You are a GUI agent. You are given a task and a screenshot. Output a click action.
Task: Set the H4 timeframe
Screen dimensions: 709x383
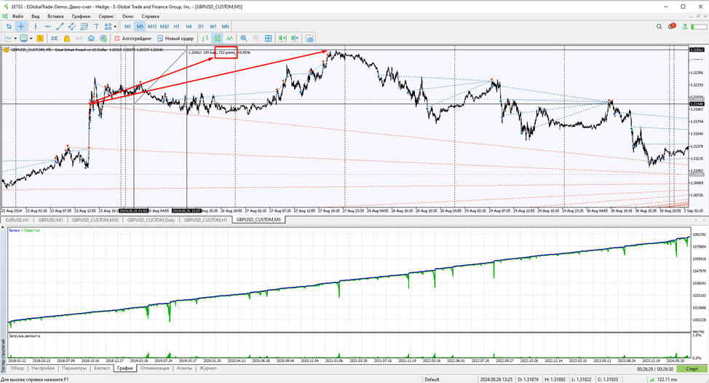click(x=189, y=27)
